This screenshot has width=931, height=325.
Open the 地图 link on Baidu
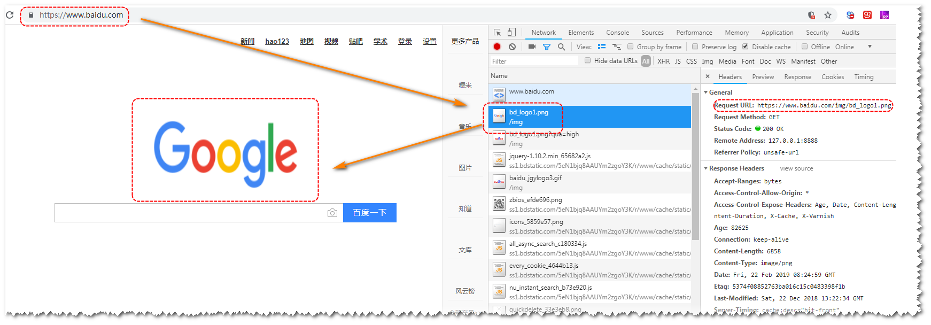click(307, 41)
